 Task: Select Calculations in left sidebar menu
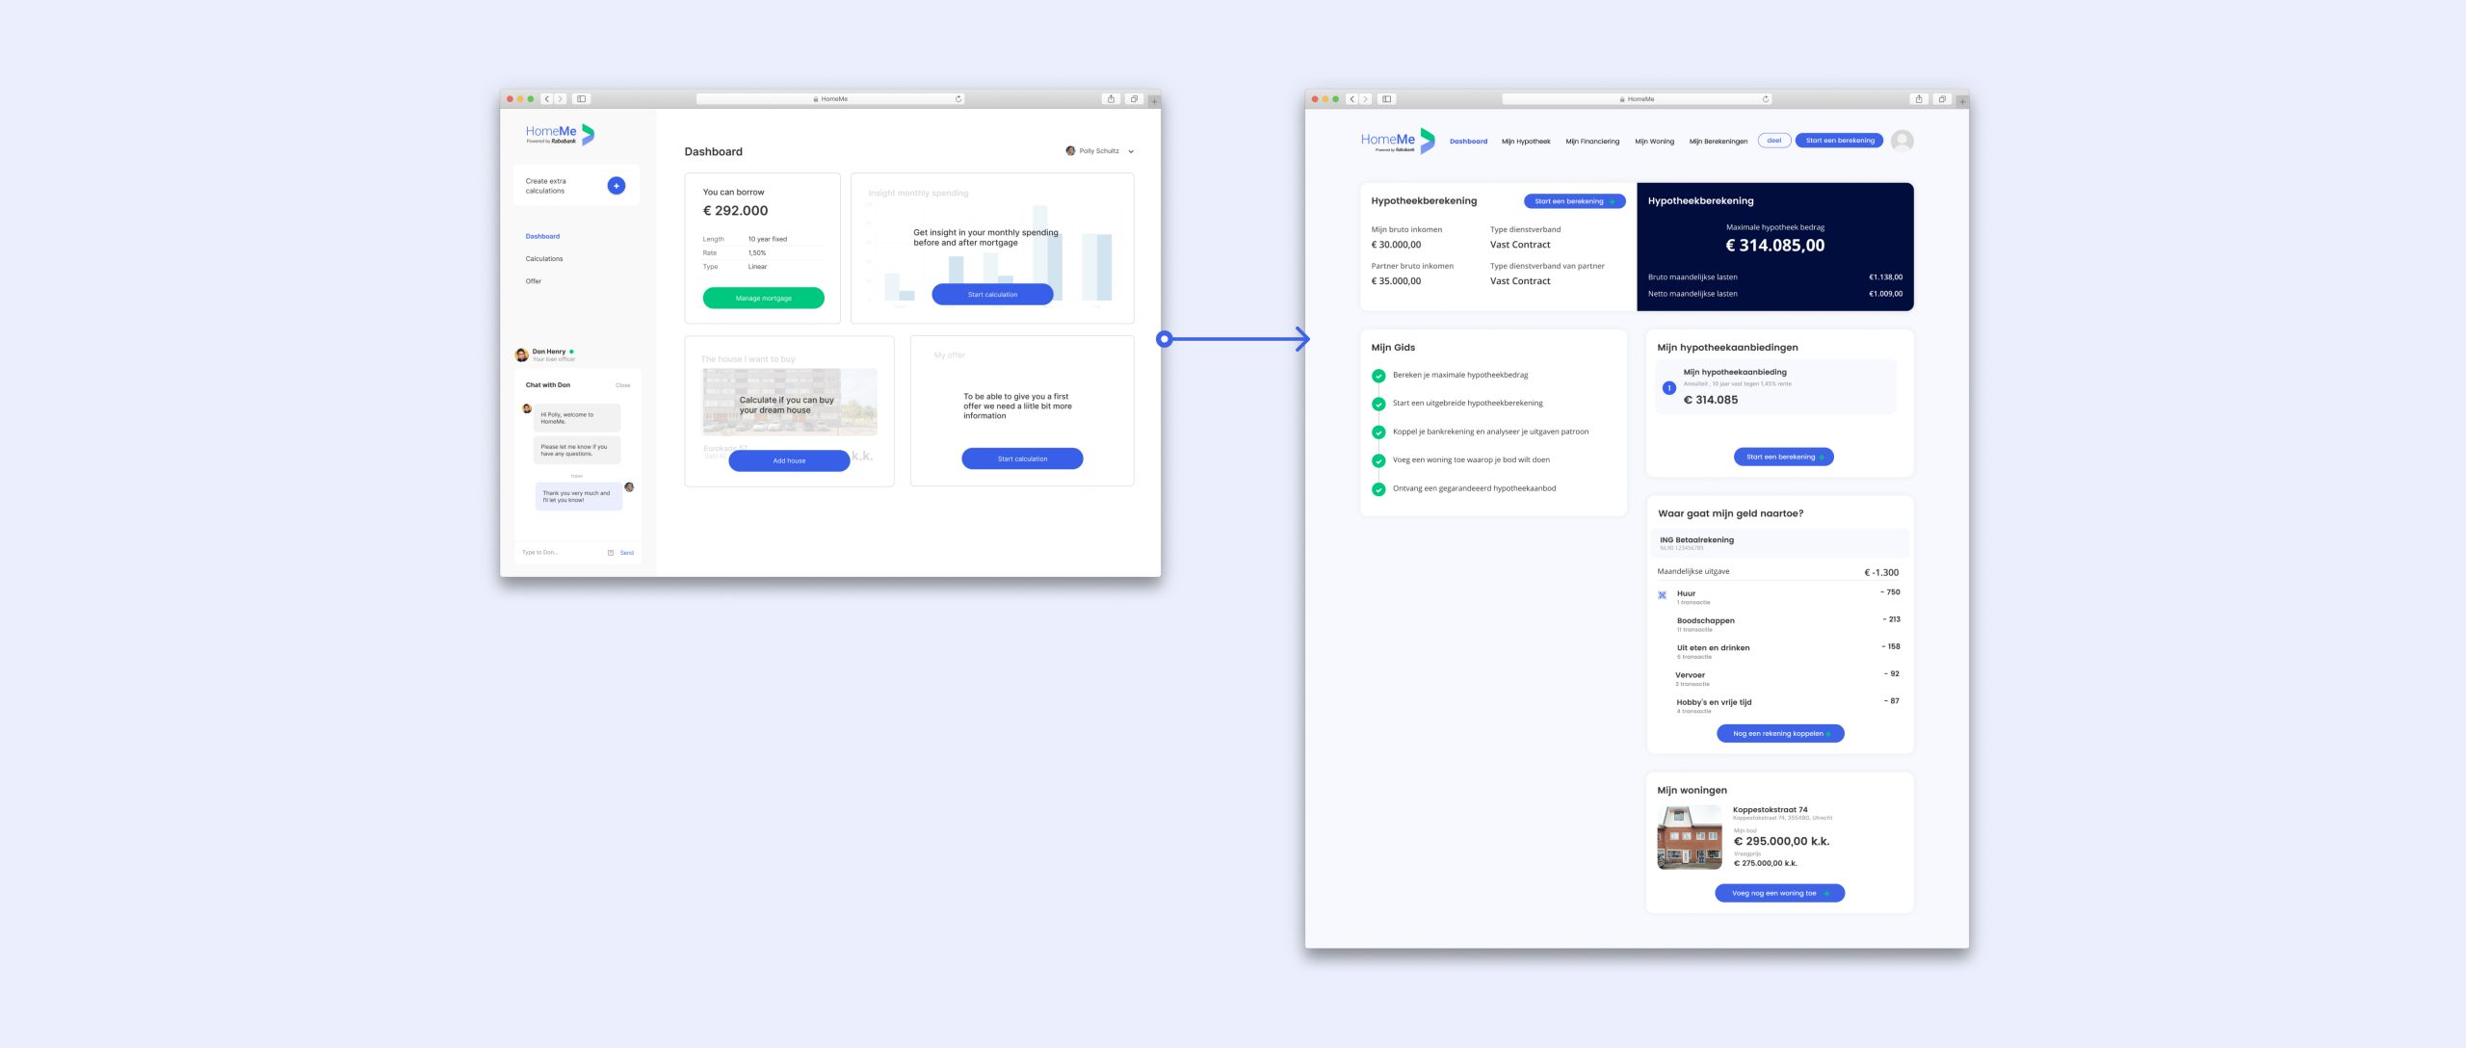click(x=544, y=259)
